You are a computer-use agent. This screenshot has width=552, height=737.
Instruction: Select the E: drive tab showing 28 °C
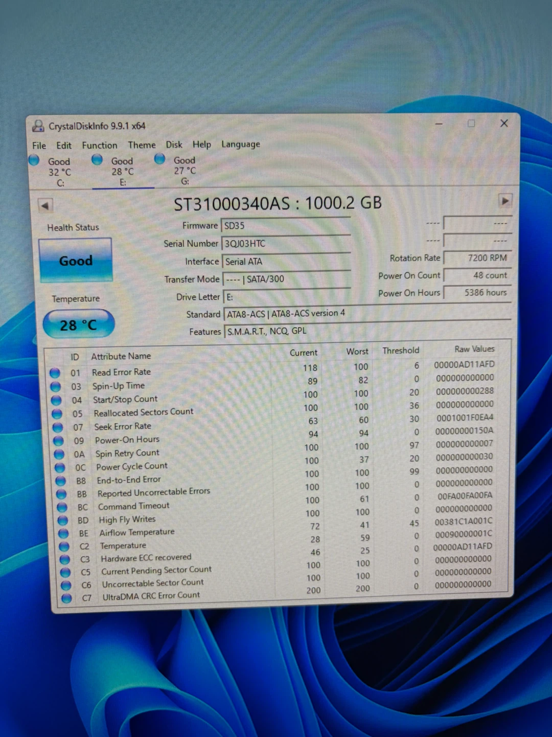pos(123,171)
